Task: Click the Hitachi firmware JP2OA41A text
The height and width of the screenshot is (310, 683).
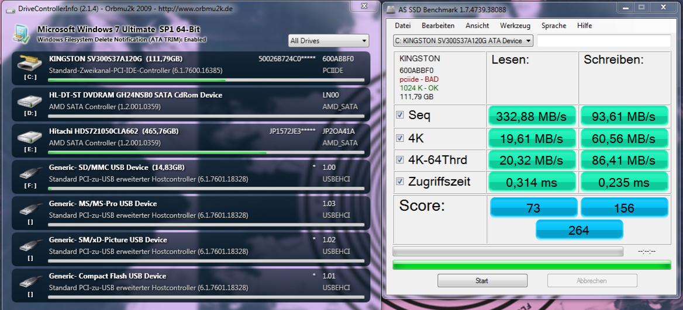Action: coord(339,131)
